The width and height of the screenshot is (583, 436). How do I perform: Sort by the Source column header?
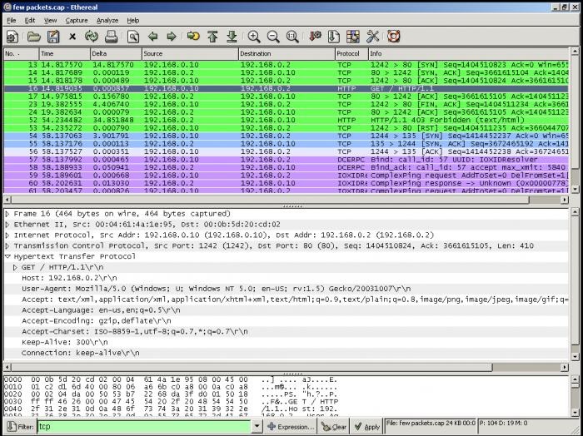click(190, 54)
